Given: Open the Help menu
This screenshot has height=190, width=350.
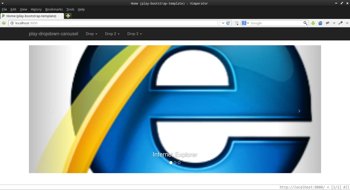Looking at the screenshot, I should 81,9.
